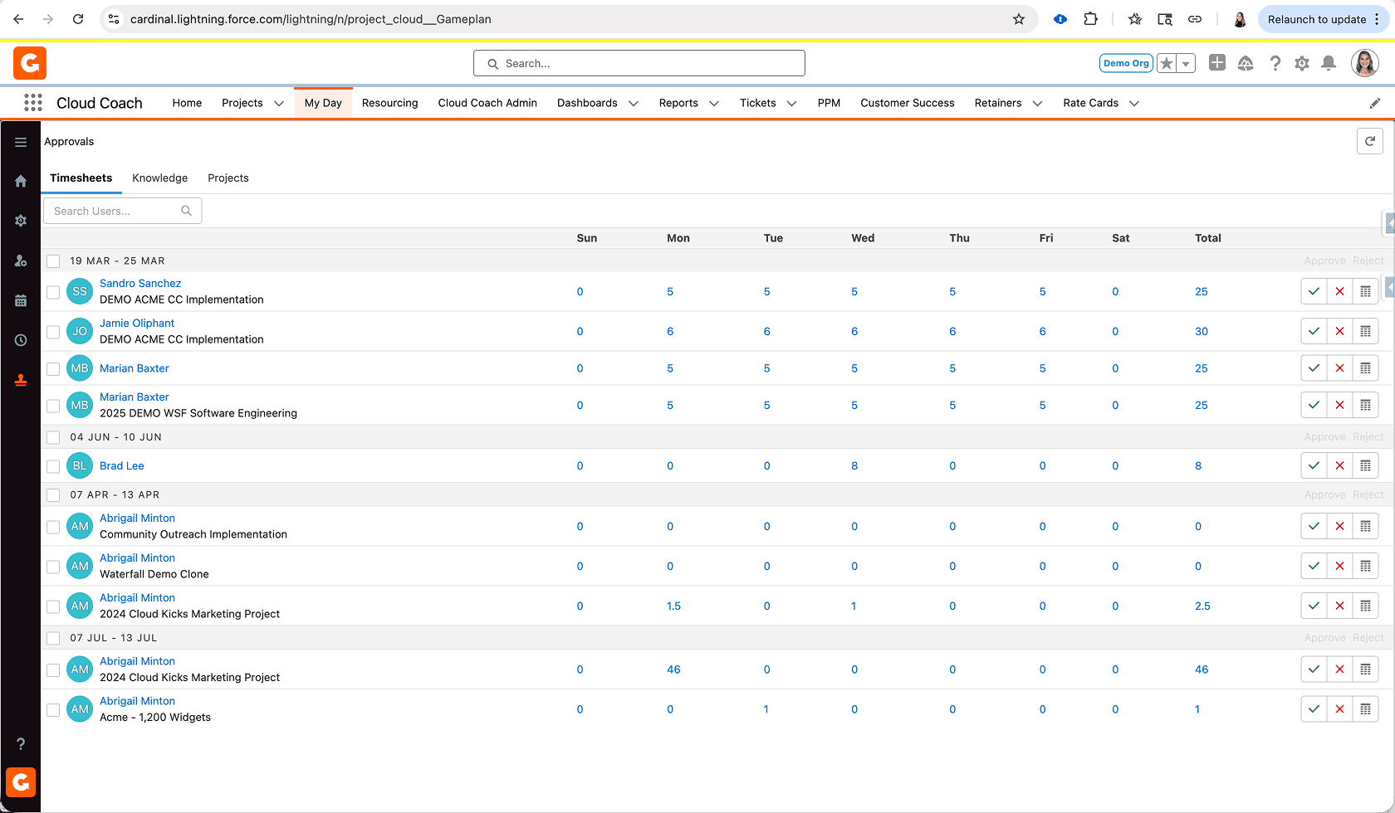Expand the Reports navigation dropdown chevron
This screenshot has width=1395, height=813.
point(714,104)
